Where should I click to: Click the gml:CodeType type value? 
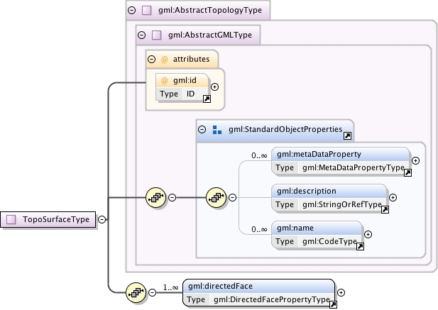pos(329,241)
